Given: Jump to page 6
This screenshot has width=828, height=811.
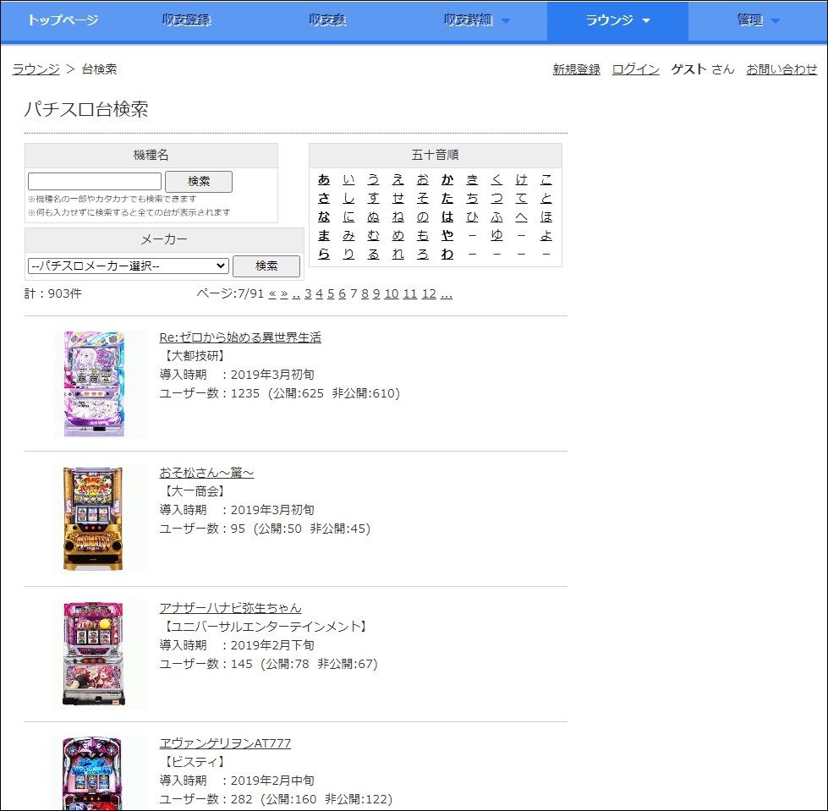Looking at the screenshot, I should [x=343, y=293].
